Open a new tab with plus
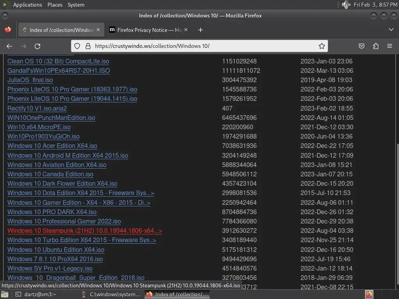The height and width of the screenshot is (299, 399). [201, 30]
